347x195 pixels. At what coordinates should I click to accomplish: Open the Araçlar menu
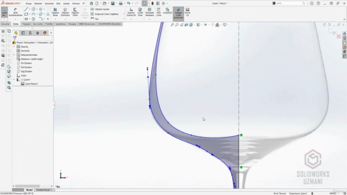click(x=66, y=4)
